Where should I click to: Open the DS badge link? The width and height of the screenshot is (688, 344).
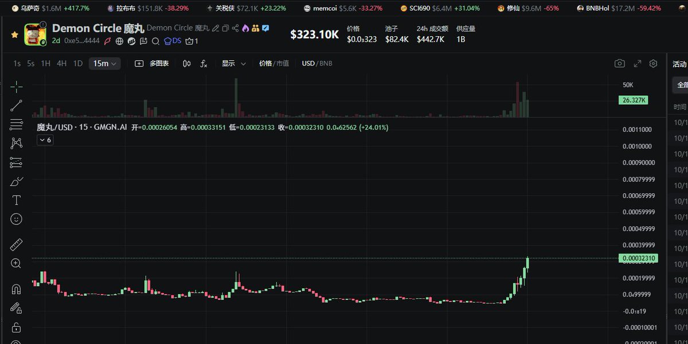coord(173,41)
